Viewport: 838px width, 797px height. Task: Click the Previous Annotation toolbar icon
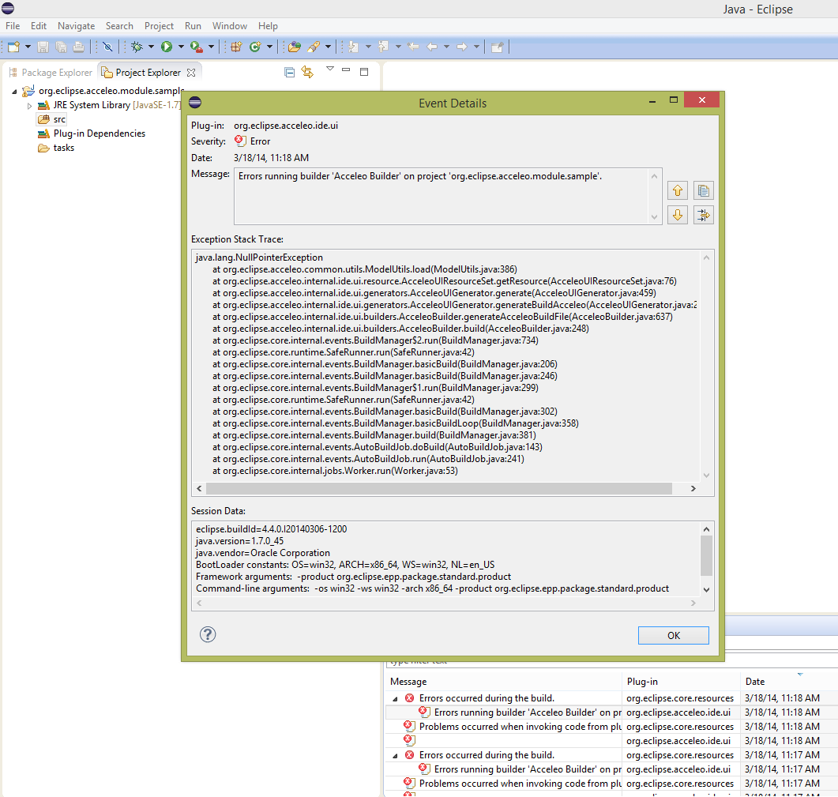coord(383,47)
